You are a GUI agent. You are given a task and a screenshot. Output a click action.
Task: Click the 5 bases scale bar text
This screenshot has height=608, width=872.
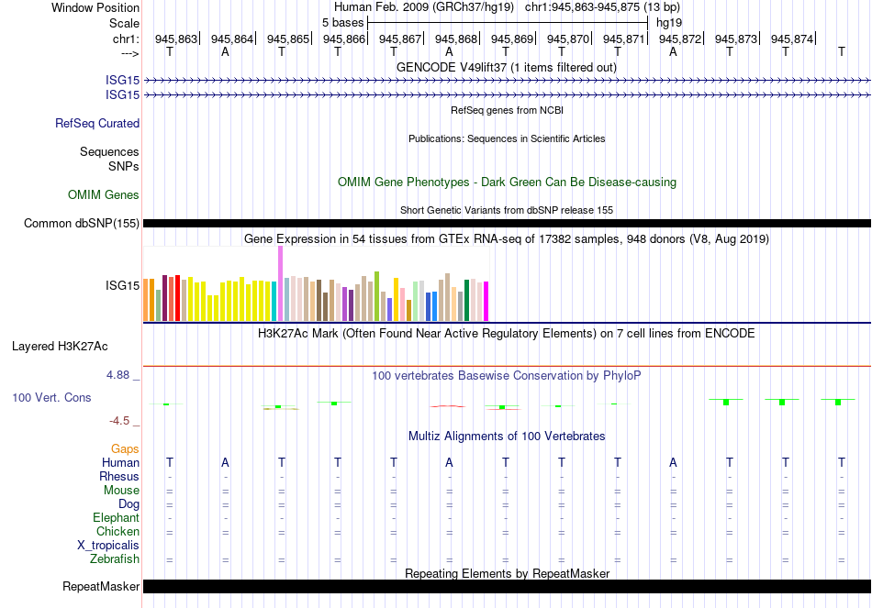tap(342, 23)
